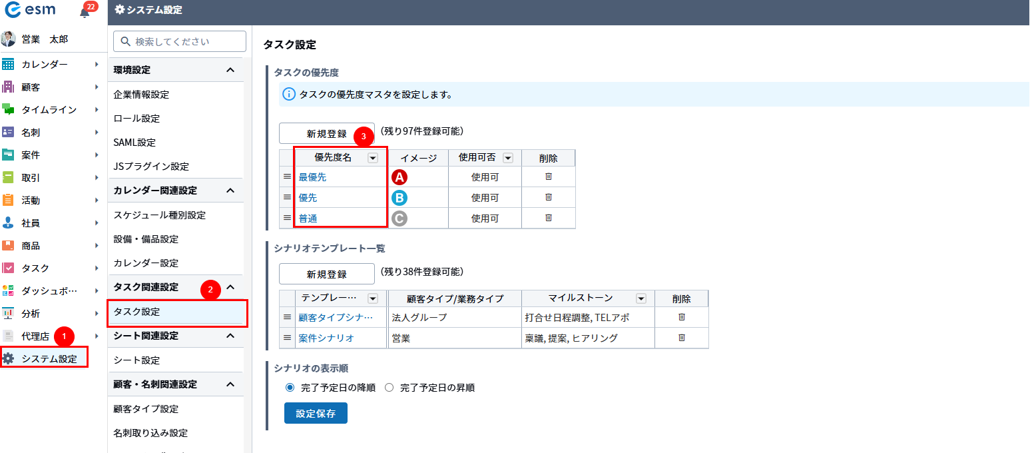The image size is (1030, 453).
Task: Delete the 最優先 priority row
Action: click(549, 177)
